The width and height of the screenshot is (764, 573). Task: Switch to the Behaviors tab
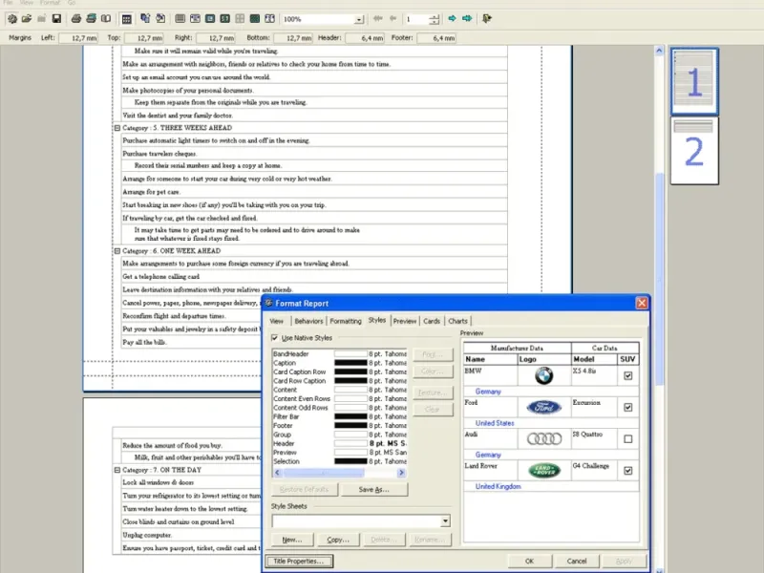[x=308, y=321]
